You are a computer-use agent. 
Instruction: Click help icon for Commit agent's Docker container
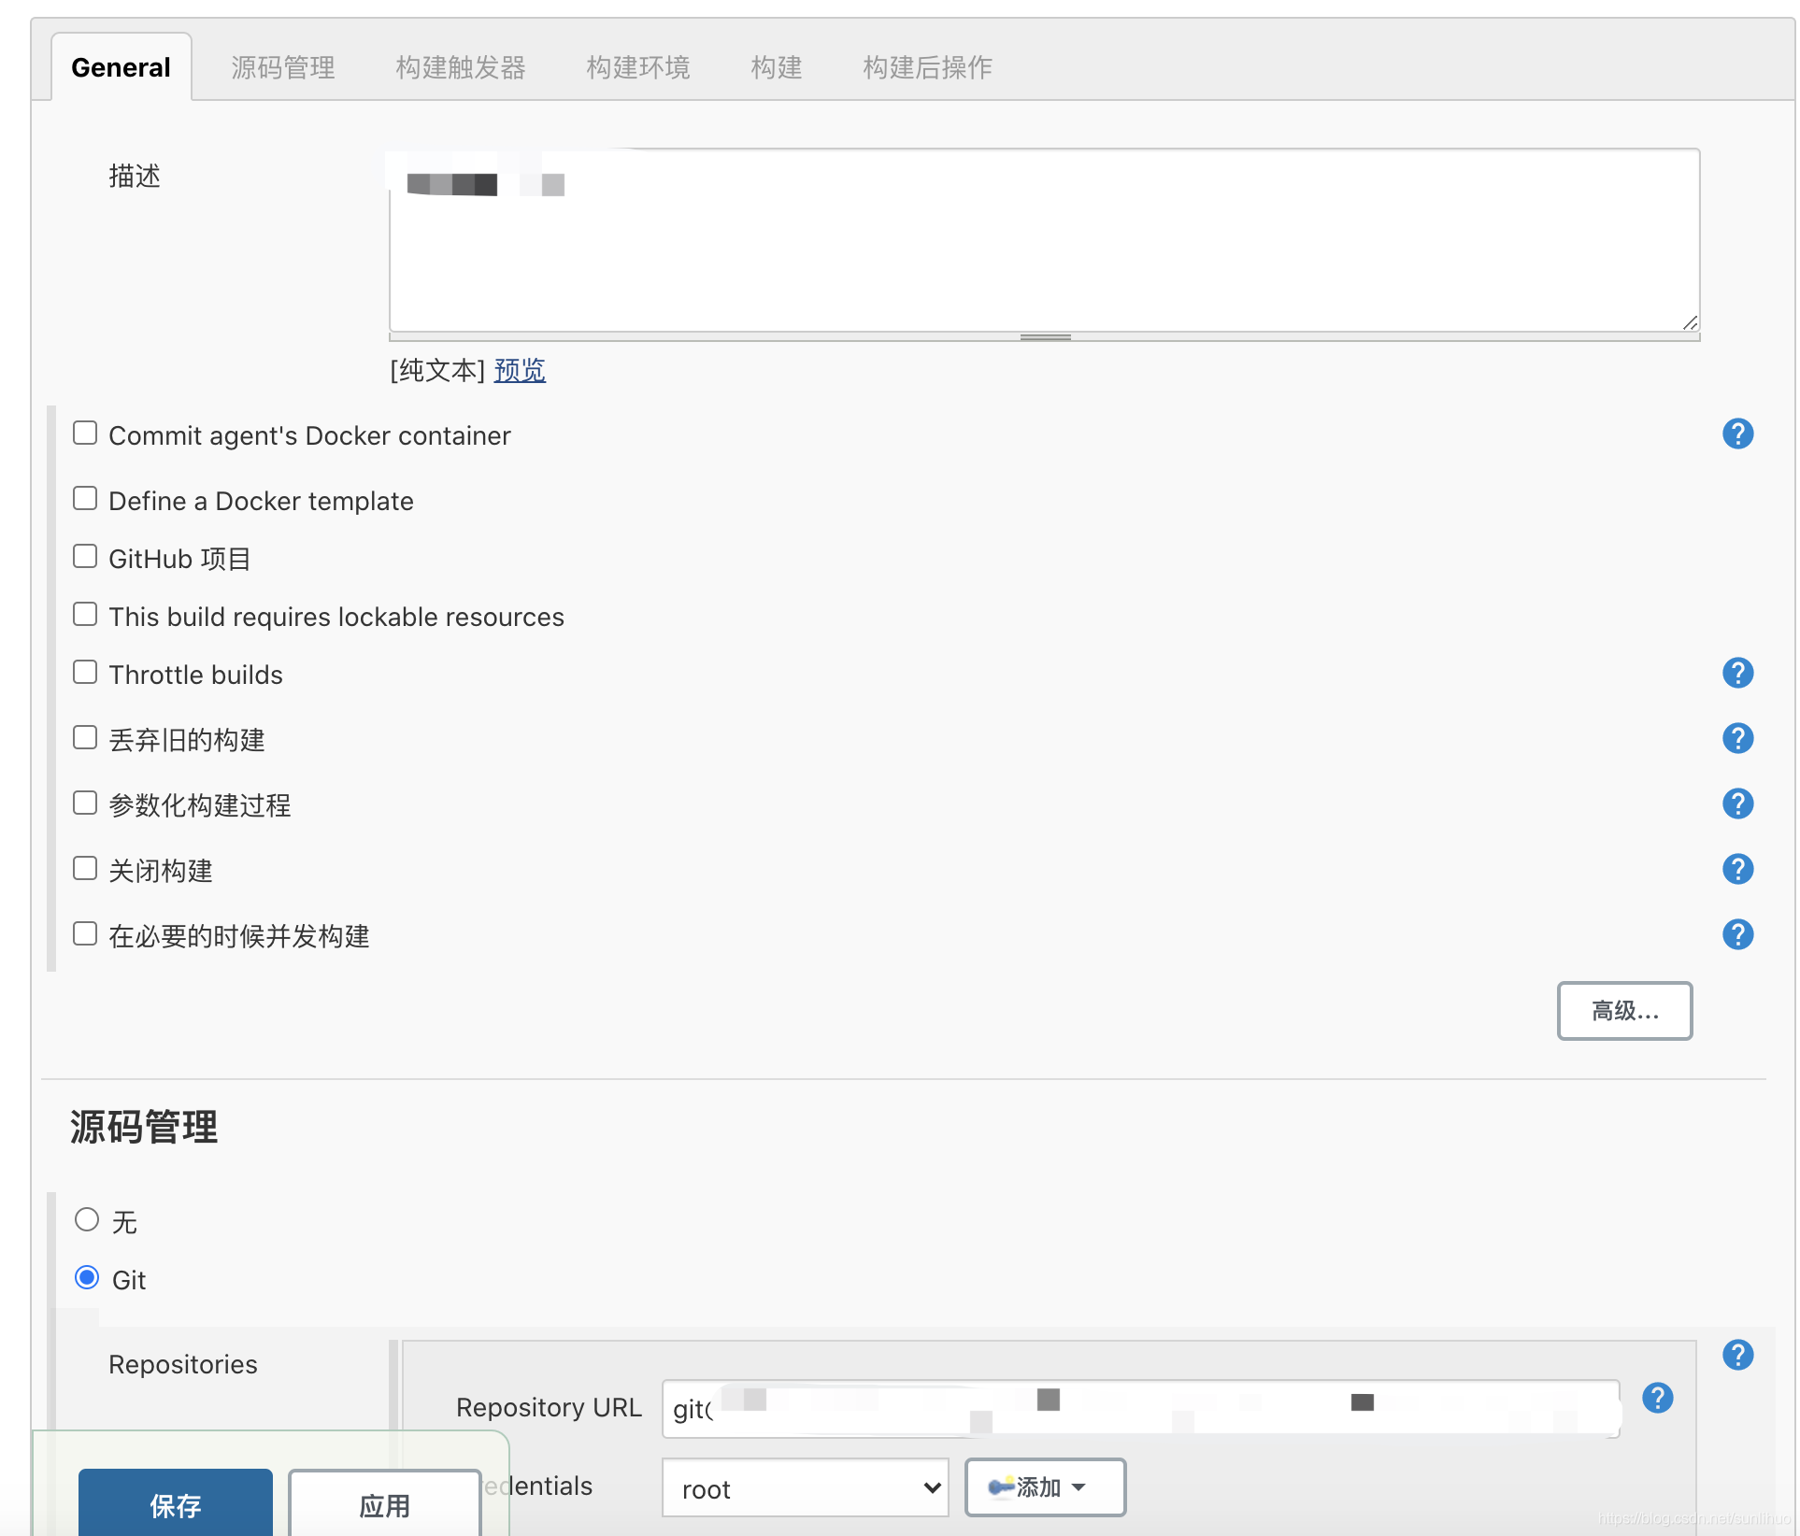1737,434
